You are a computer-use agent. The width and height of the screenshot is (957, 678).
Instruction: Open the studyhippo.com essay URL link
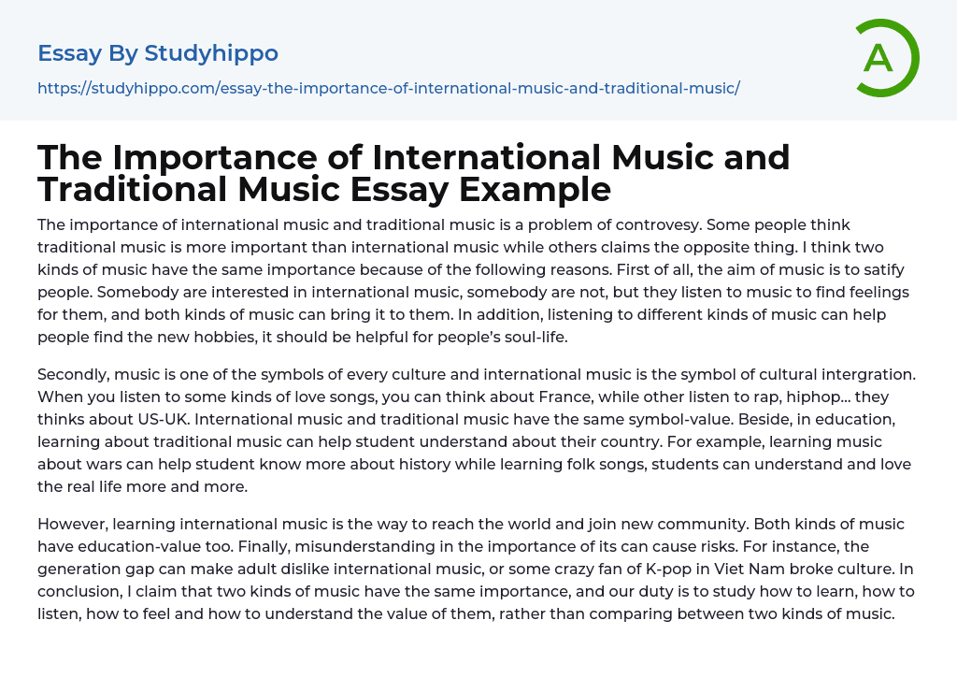click(x=388, y=88)
